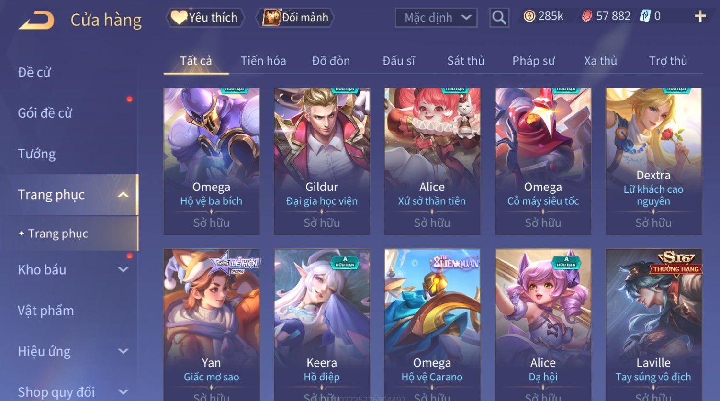Switch to the Tiến hóa tab
The width and height of the screenshot is (720, 401).
pyautogui.click(x=263, y=61)
